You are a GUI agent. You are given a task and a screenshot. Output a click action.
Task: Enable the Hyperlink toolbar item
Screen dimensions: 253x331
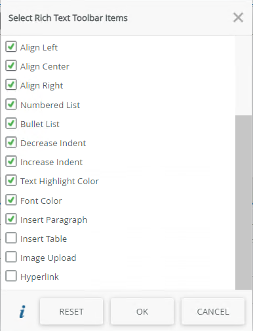11,276
